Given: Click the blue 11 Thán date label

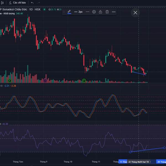Looking at the screenshot, I should pos(123,162).
